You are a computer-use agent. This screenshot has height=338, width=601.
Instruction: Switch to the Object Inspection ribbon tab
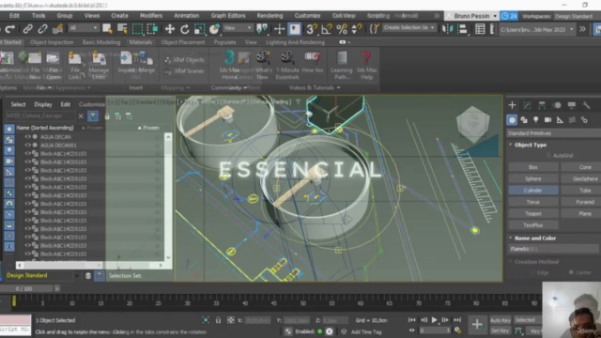coord(52,42)
